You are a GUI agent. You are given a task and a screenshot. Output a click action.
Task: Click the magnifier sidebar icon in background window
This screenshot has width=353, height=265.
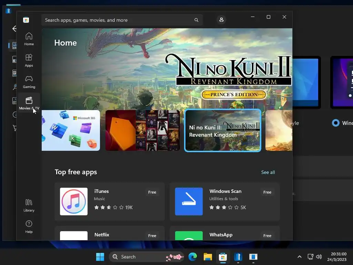pos(14,87)
